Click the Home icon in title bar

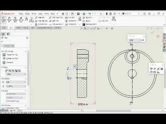coord(63,14)
